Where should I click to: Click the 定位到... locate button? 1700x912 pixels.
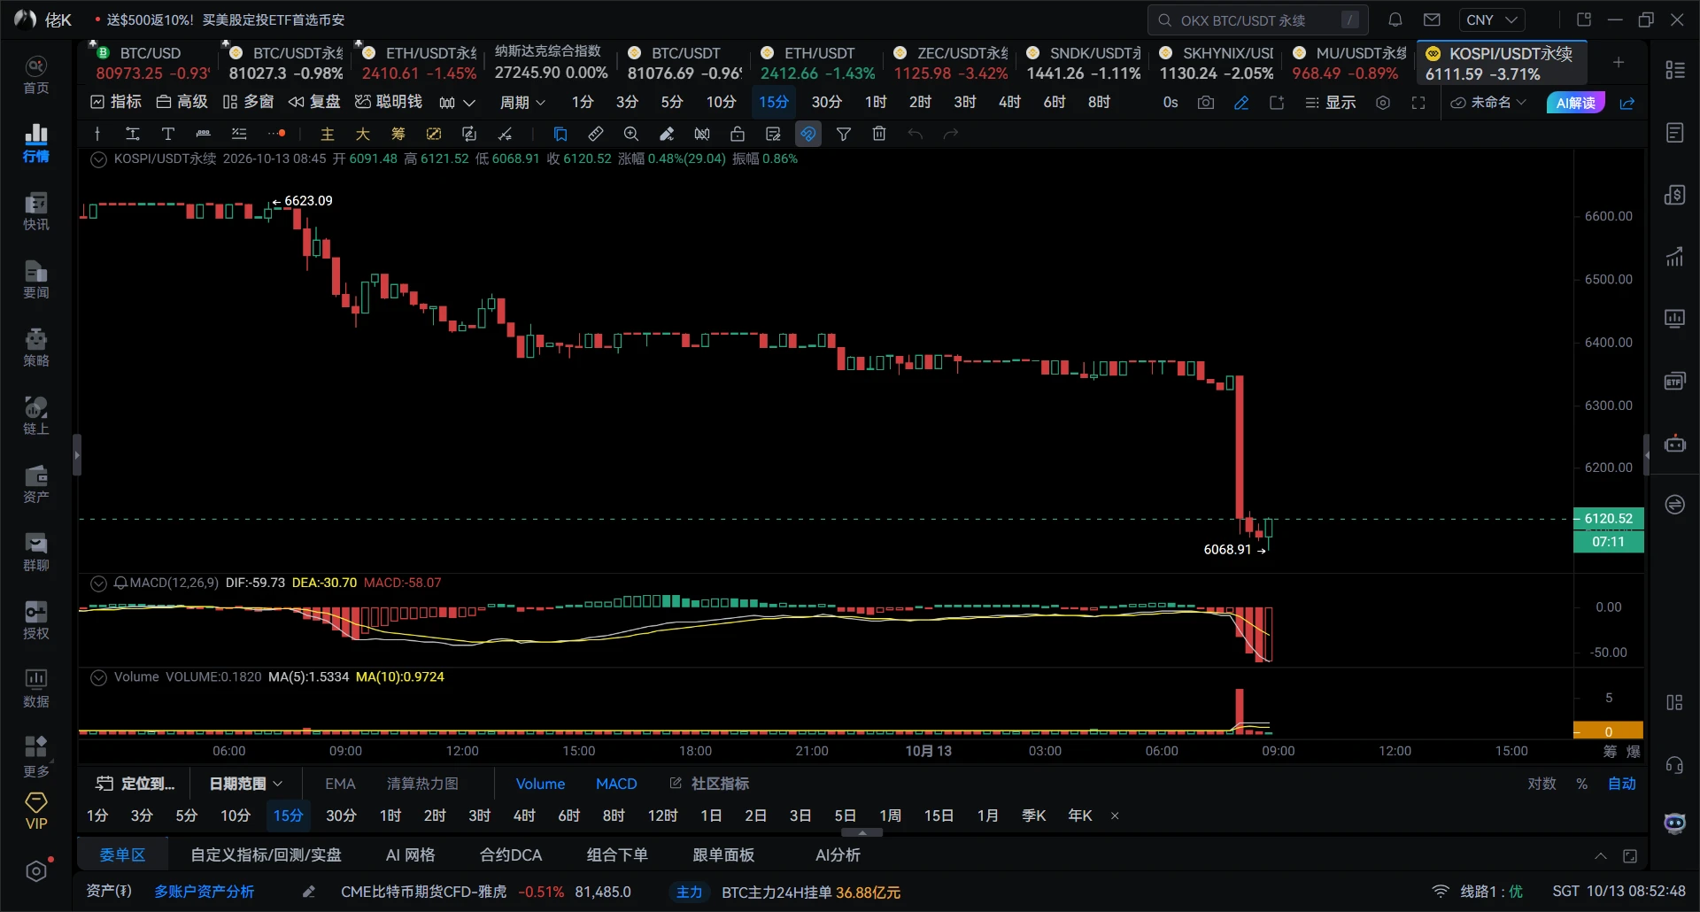point(135,784)
